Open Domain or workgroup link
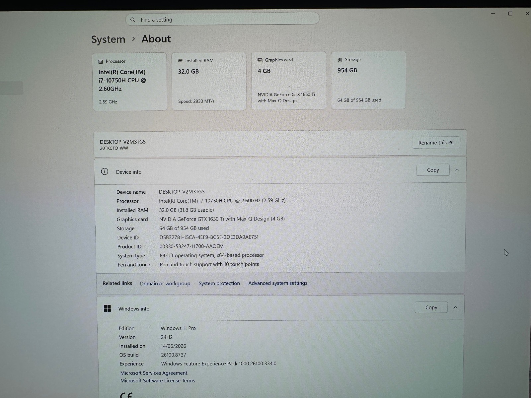531x398 pixels. [165, 284]
